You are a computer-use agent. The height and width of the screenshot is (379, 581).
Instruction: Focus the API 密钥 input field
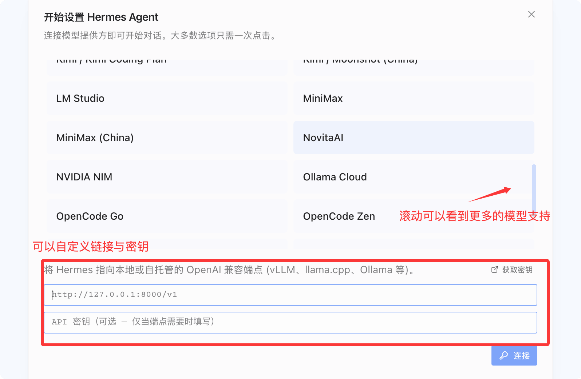pyautogui.click(x=290, y=322)
